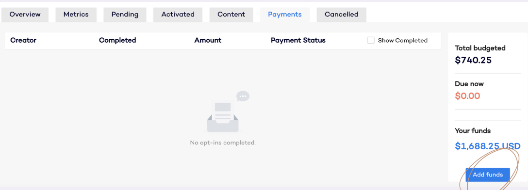
Task: Click the Payment Status column header
Action: click(x=298, y=40)
